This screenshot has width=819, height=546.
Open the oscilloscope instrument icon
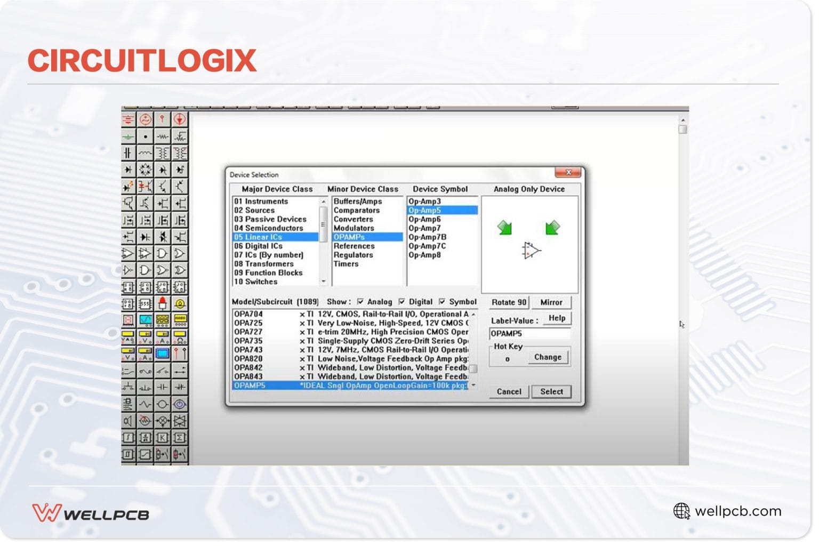coord(144,321)
